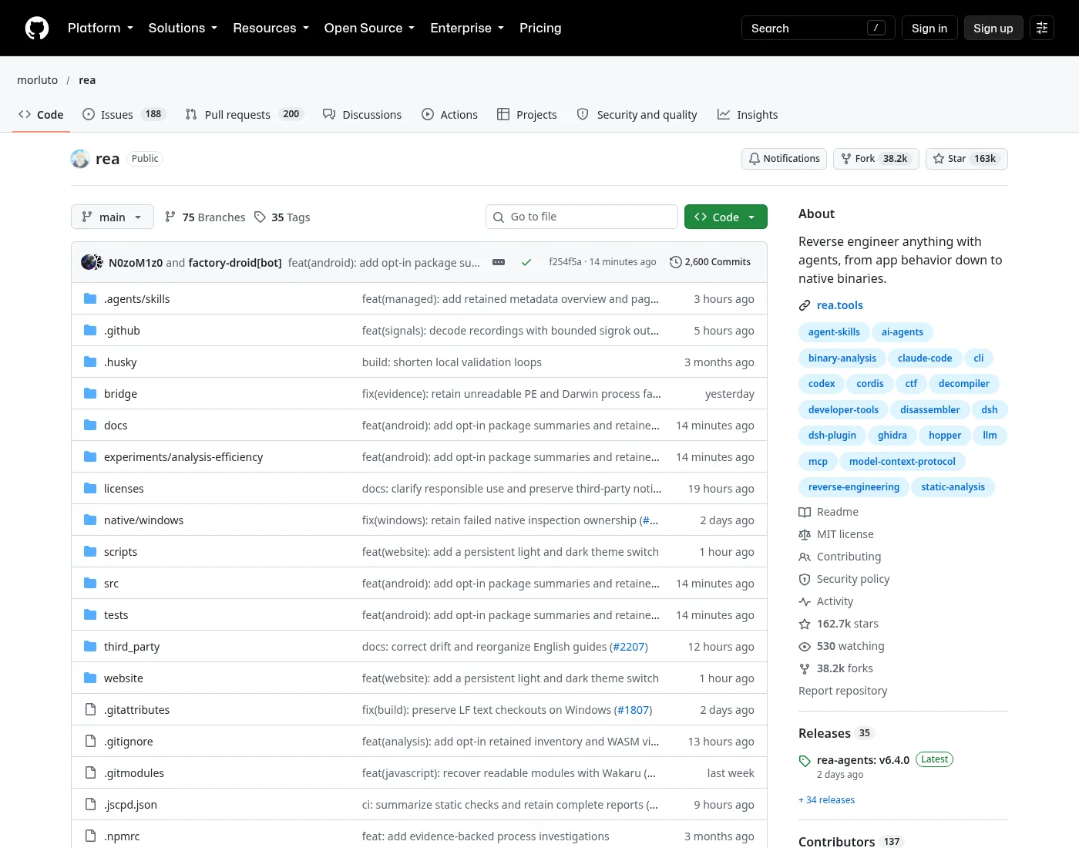The width and height of the screenshot is (1079, 848).
Task: Click the file icon for .jscpd.json
Action: 90,805
